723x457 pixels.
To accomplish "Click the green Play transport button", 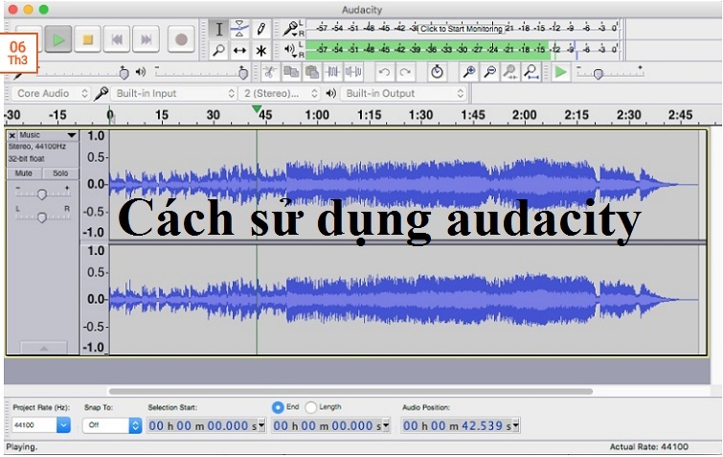I will click(x=58, y=39).
